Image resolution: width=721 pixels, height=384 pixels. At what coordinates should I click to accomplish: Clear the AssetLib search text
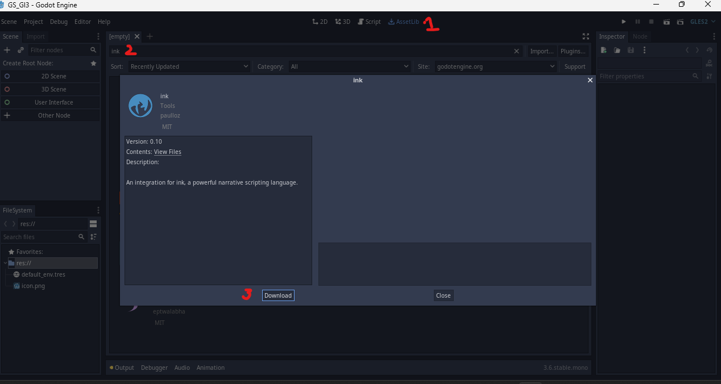tap(516, 51)
